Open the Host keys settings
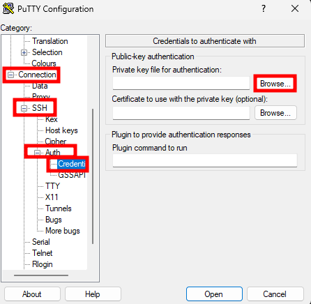 coord(61,130)
